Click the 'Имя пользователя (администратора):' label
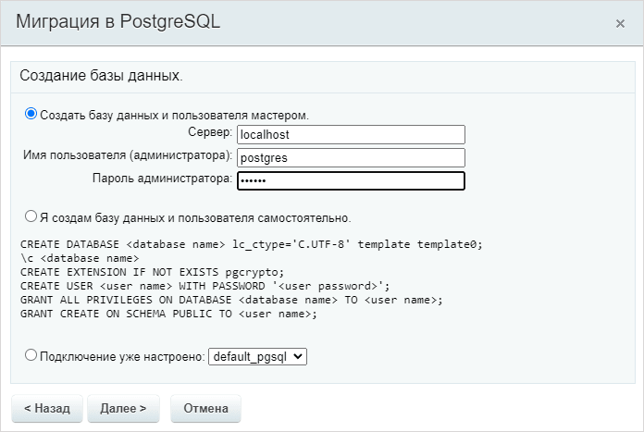This screenshot has height=432, width=644. 128,155
